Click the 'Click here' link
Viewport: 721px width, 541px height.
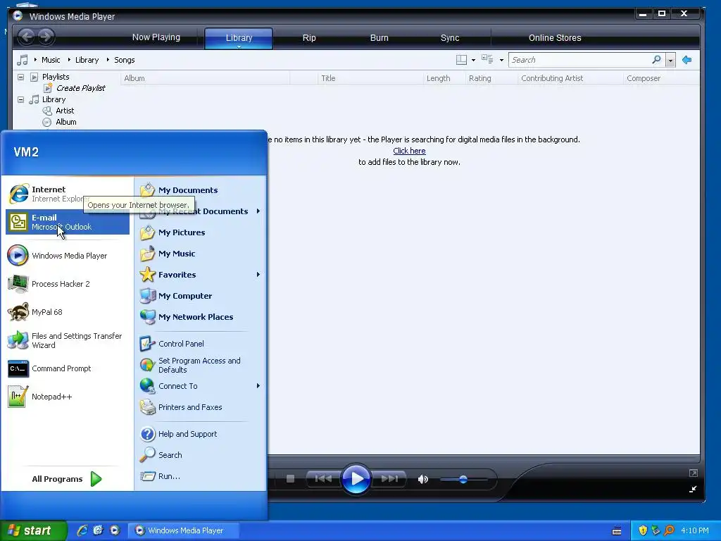click(409, 151)
